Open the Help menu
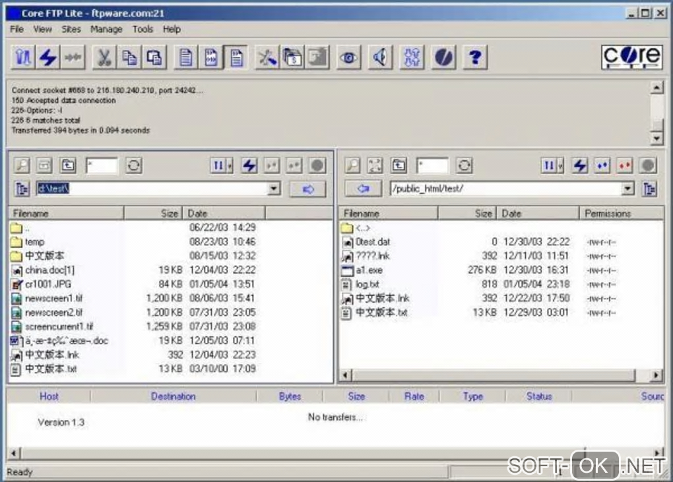 click(x=172, y=29)
